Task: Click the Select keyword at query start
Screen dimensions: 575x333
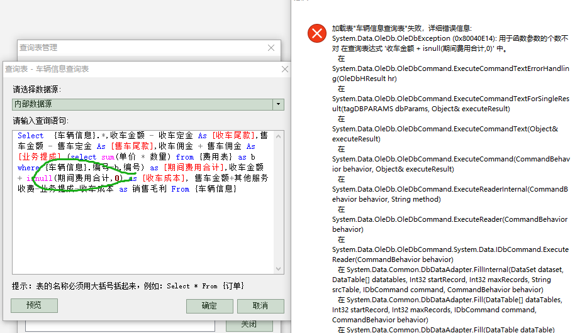Action: (30, 135)
